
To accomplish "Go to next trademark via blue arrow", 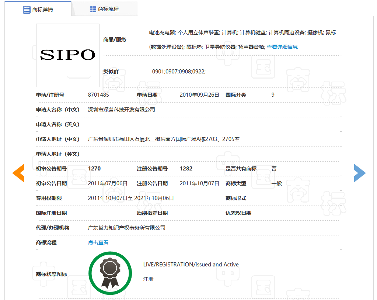I will click(360, 173).
